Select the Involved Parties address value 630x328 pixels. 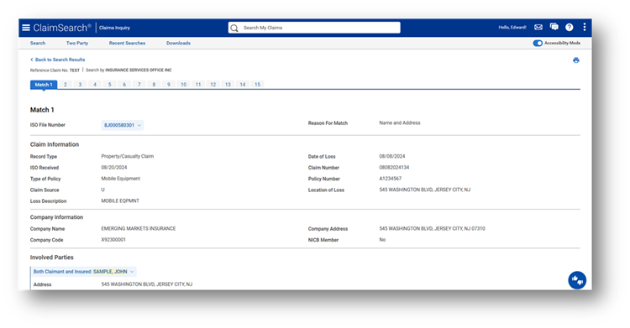click(x=147, y=284)
